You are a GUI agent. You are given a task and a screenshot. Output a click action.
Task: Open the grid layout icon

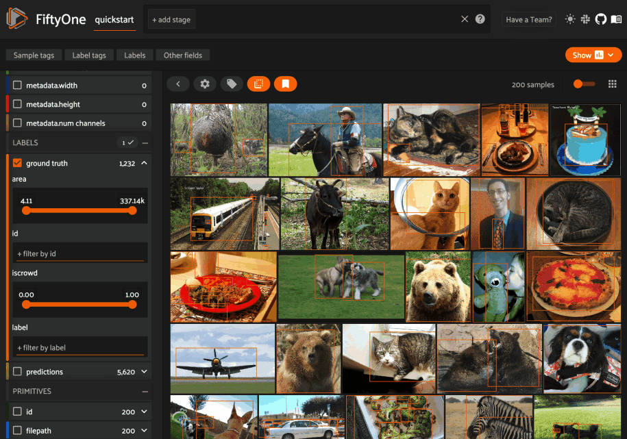(x=612, y=84)
